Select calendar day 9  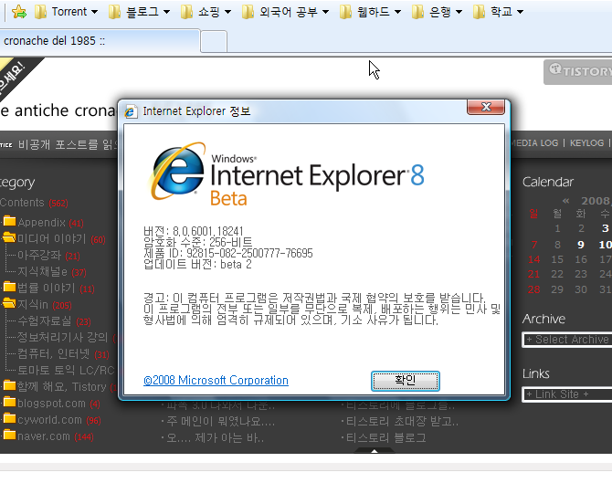pos(581,245)
